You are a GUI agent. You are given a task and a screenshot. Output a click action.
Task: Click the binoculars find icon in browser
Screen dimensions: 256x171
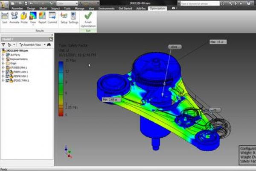coord(49,44)
